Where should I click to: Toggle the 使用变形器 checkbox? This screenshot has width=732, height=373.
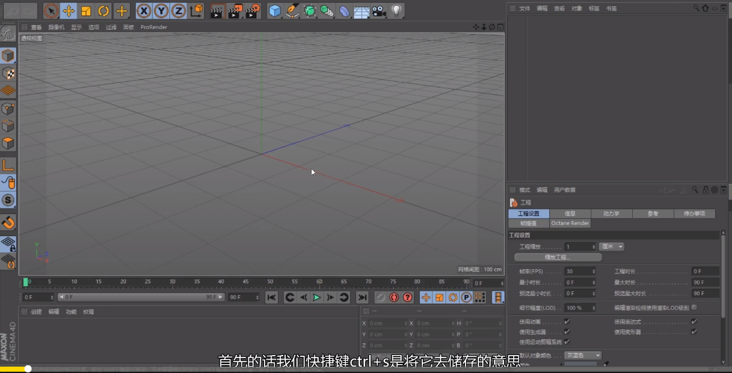(694, 331)
